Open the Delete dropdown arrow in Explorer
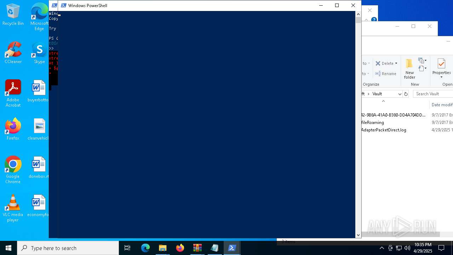The image size is (453, 255). click(396, 63)
